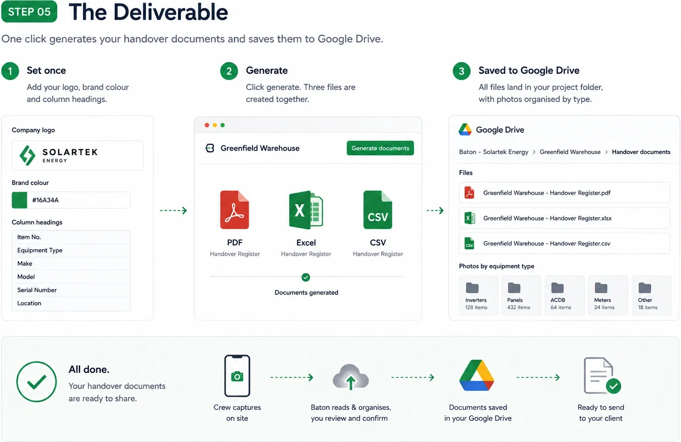Image resolution: width=681 pixels, height=442 pixels.
Task: Select the Excel Handover Register icon
Action: (306, 210)
